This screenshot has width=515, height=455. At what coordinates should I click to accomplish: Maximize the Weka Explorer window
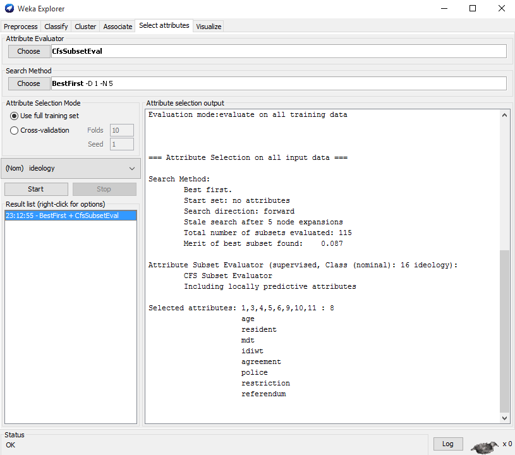(x=473, y=9)
